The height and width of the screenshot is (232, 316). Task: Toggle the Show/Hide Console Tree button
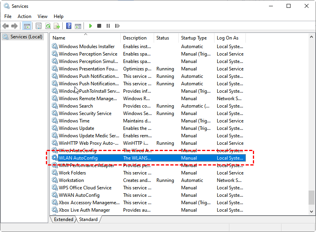coord(27,26)
